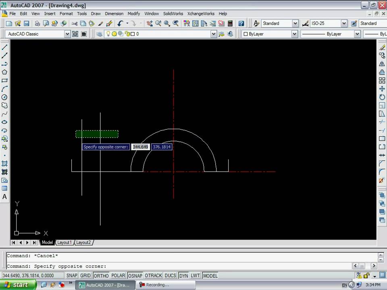Select the Polygon draw tool

(5, 72)
